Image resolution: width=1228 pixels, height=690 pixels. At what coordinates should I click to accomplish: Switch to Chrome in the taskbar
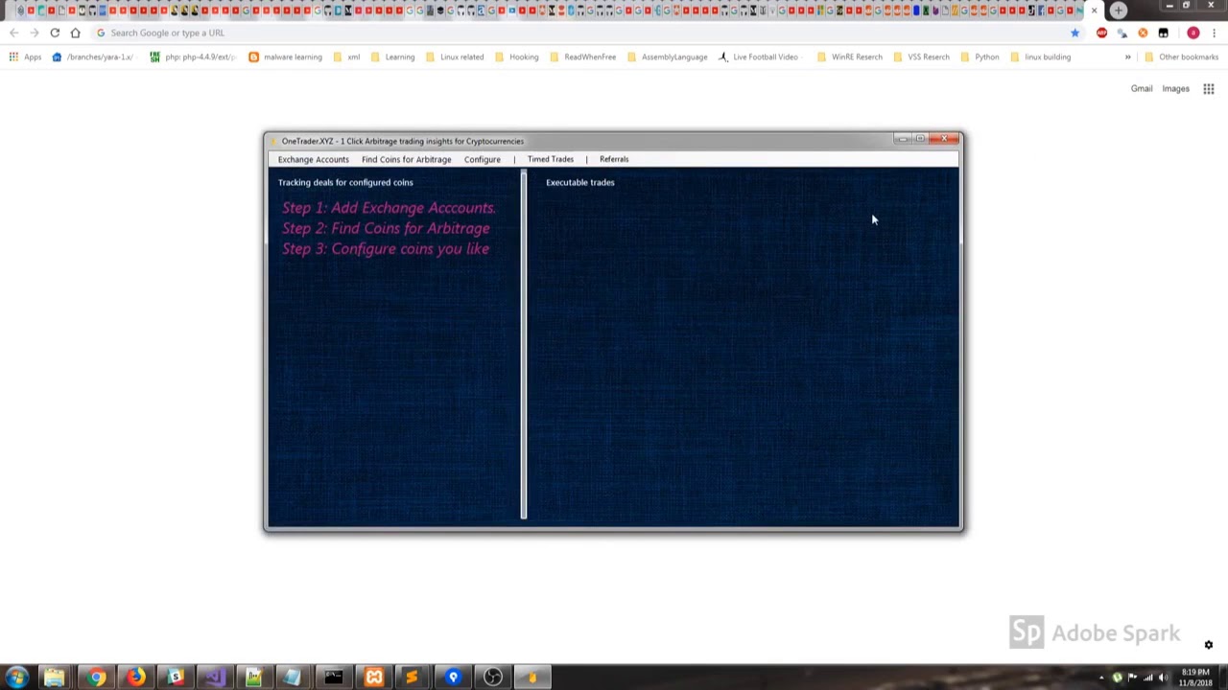[x=96, y=678]
